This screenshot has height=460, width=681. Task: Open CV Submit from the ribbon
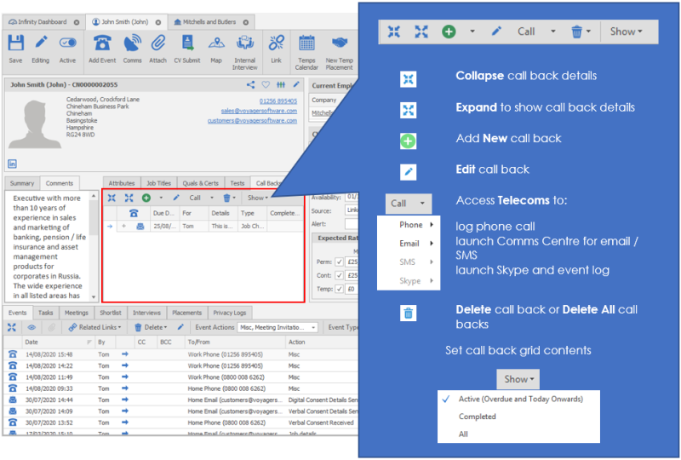point(186,44)
